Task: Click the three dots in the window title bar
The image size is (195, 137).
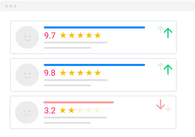Action: click(x=11, y=6)
